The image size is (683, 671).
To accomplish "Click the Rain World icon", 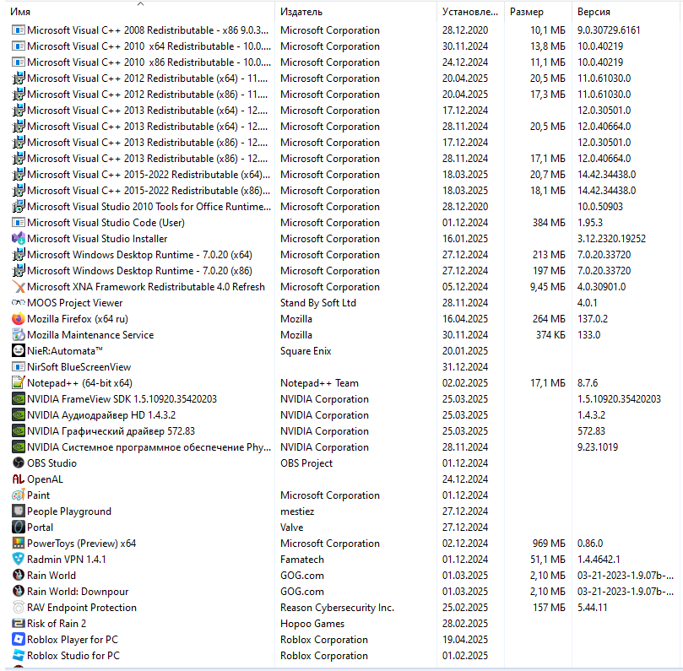I will point(19,576).
